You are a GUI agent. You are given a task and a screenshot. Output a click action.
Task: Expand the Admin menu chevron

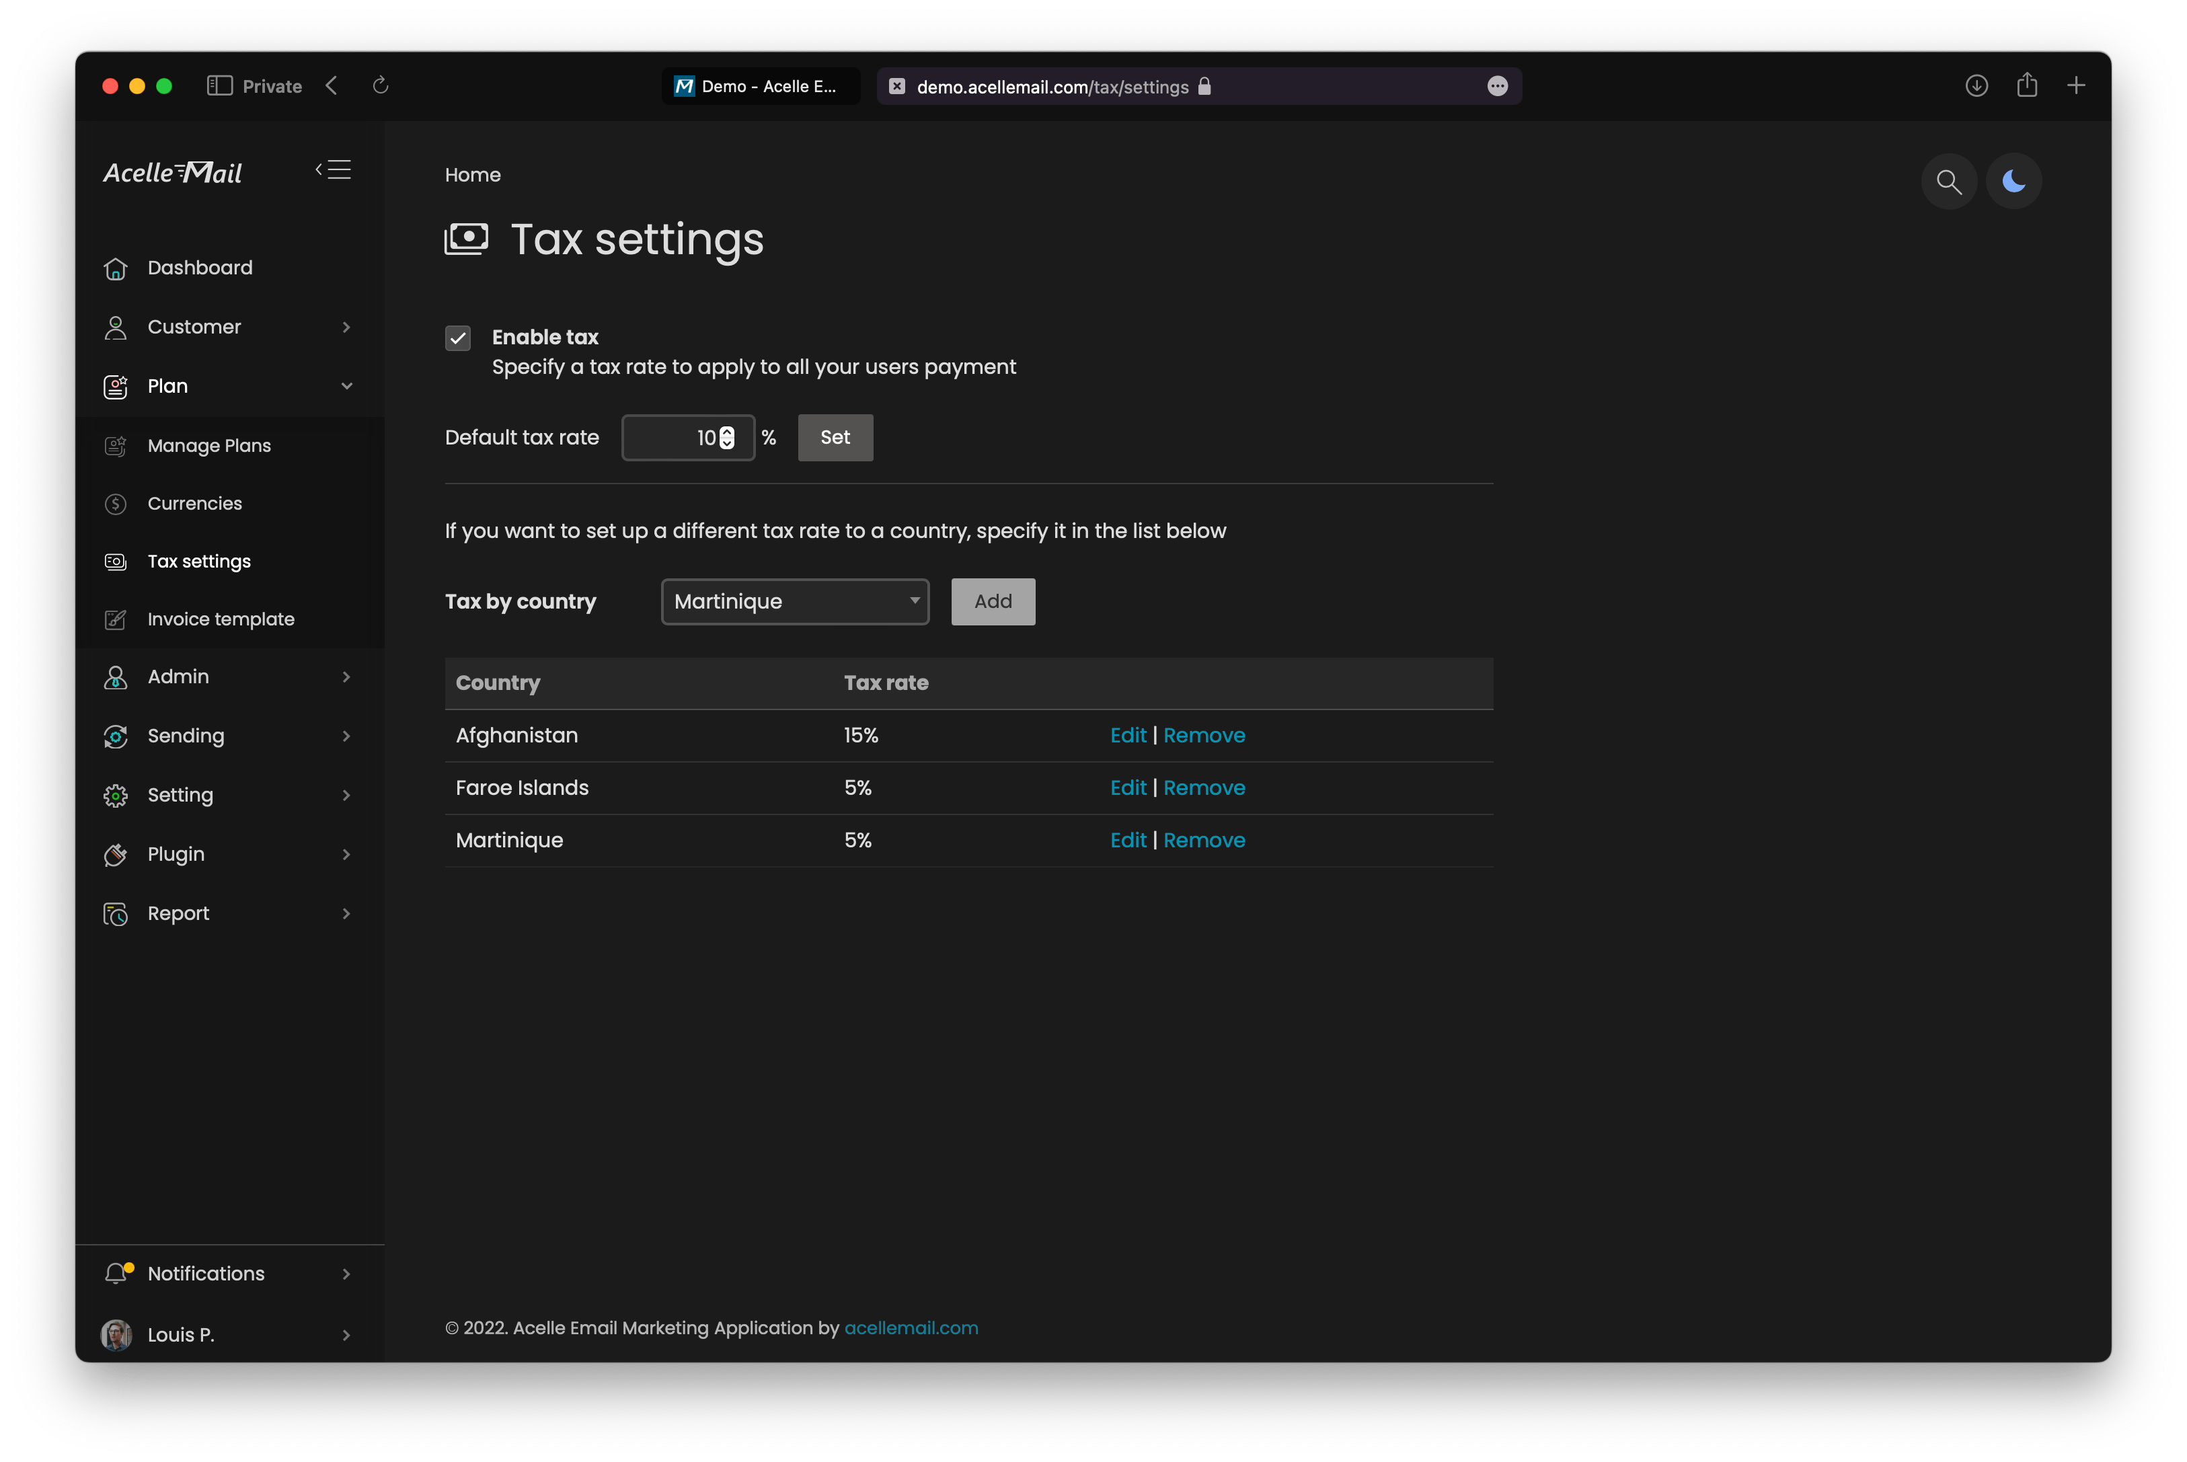pos(347,677)
